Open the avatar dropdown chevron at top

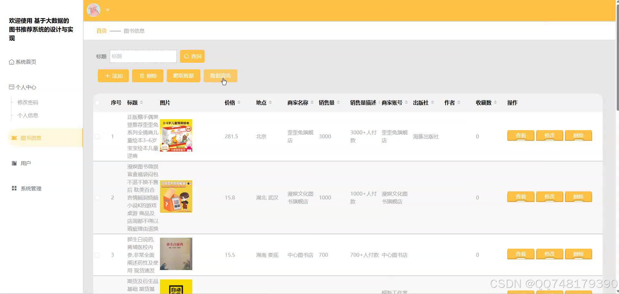click(x=108, y=10)
